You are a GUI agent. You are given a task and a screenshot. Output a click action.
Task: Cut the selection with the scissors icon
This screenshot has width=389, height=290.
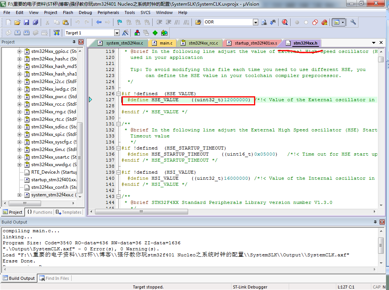(x=47, y=22)
